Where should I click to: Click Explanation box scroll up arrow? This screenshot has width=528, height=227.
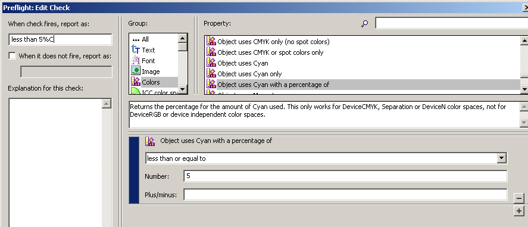point(107,104)
